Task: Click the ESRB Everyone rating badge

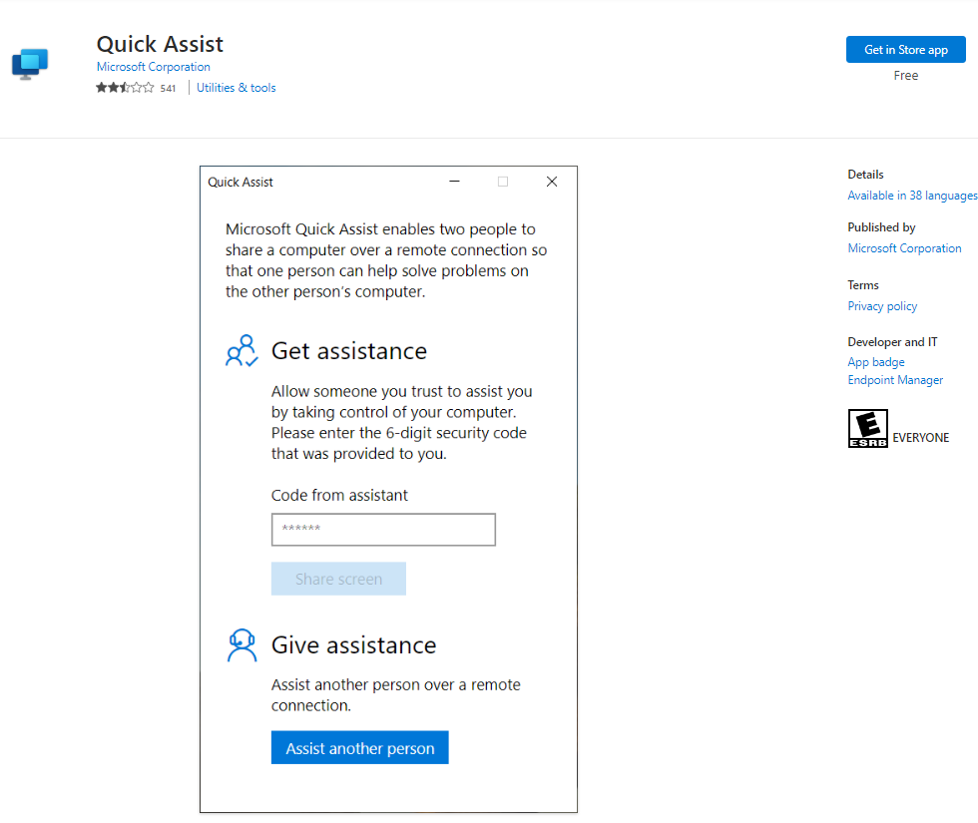Action: (x=867, y=428)
